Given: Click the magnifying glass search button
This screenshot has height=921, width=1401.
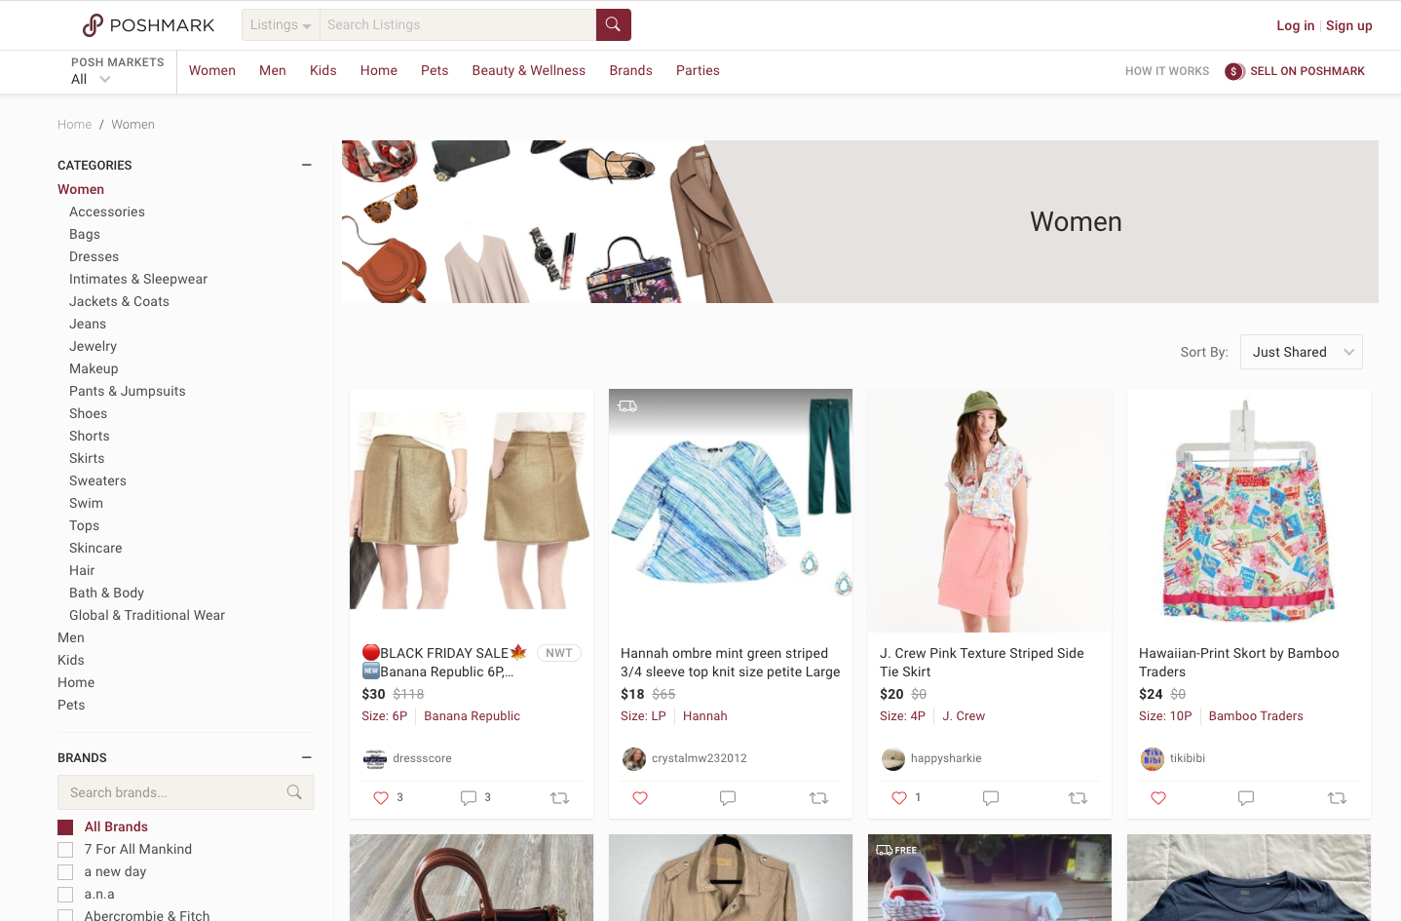Looking at the screenshot, I should (613, 24).
